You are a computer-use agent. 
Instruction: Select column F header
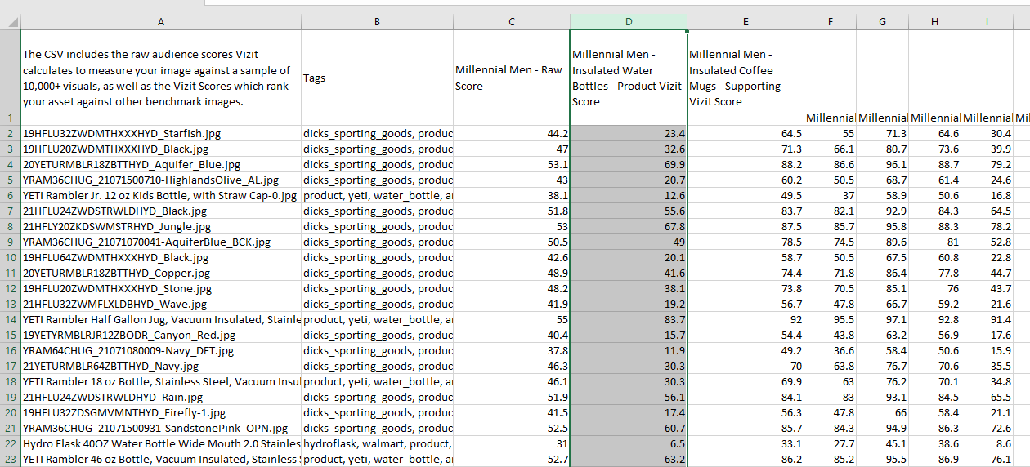830,22
